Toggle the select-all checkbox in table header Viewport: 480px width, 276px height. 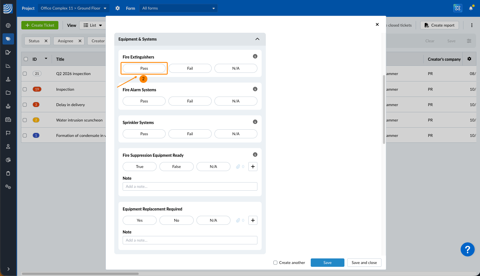pos(26,59)
